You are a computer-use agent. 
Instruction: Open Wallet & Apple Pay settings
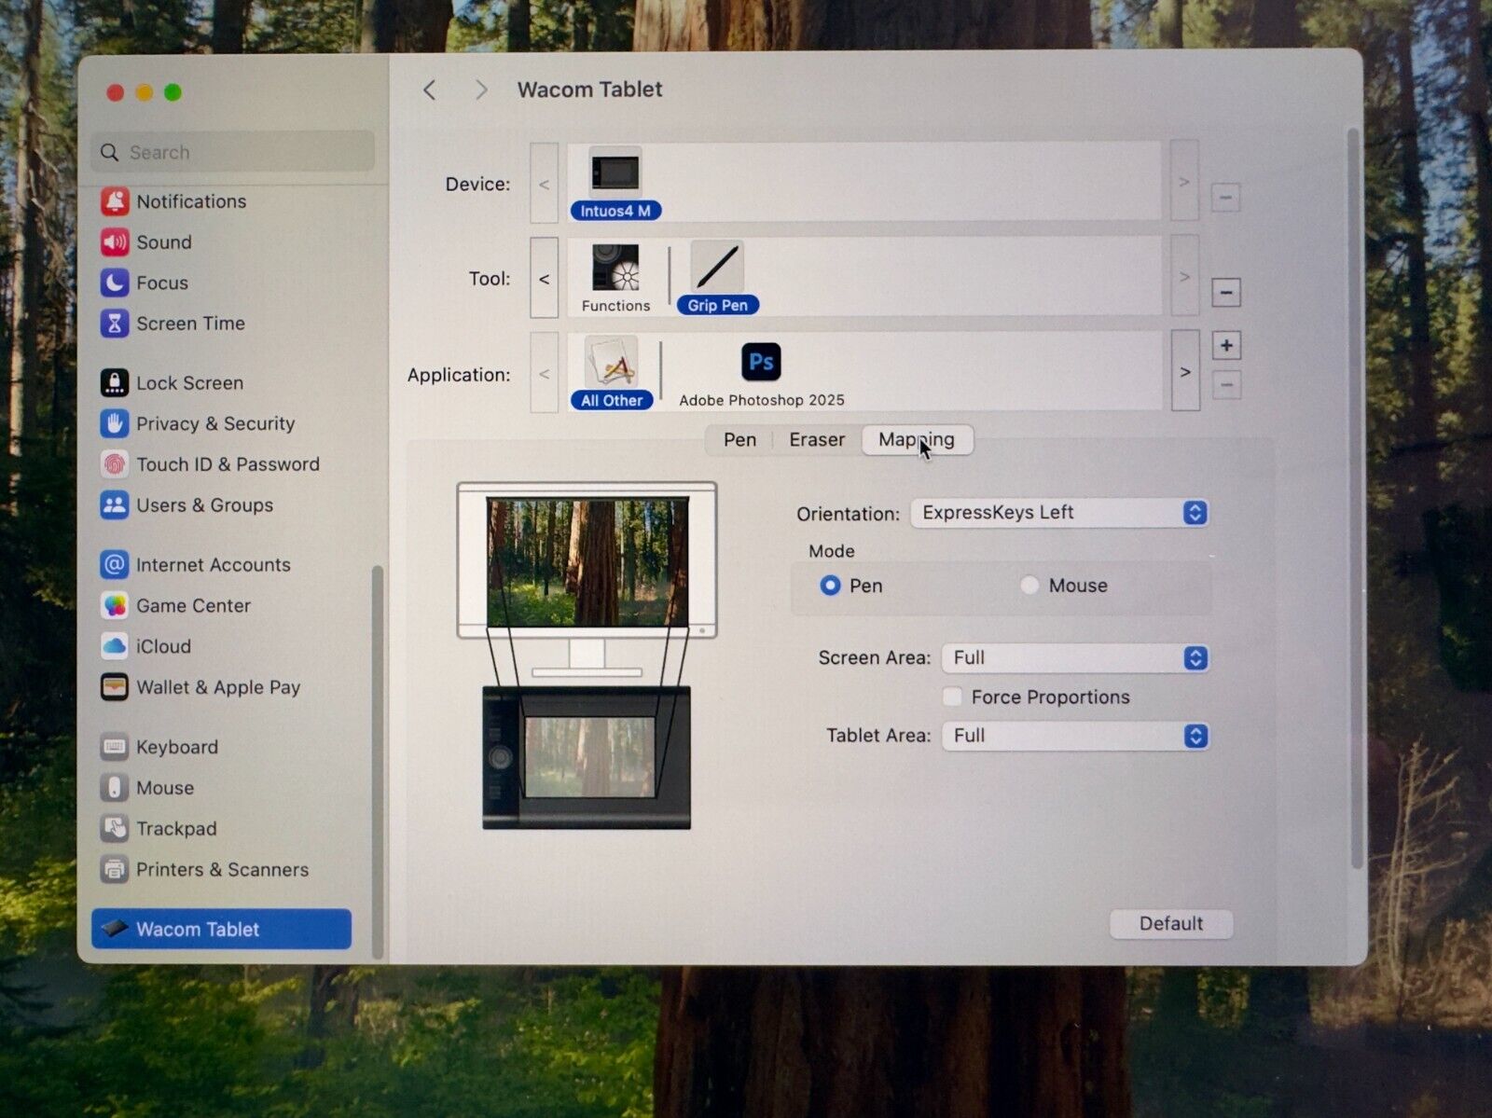point(200,687)
